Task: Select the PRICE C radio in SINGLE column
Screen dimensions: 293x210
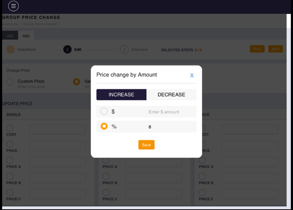Action: (x=10, y=193)
